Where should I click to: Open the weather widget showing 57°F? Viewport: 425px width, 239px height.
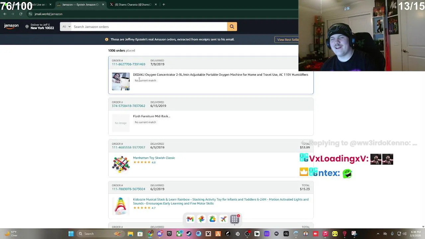pos(11,234)
